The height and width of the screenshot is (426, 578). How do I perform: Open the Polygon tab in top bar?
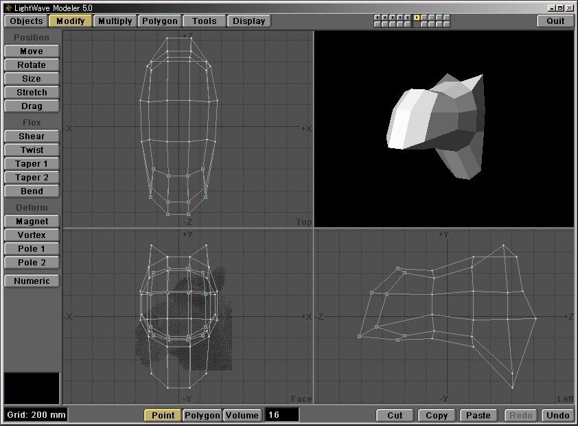(160, 21)
